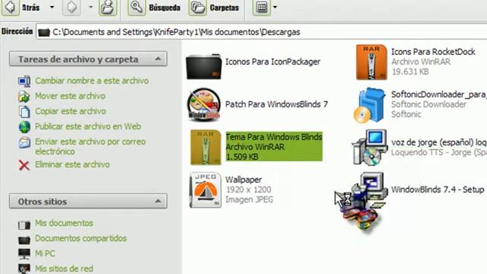Screen dimensions: 487x274
Task: Click Mover este archivo link
Action: pos(70,96)
